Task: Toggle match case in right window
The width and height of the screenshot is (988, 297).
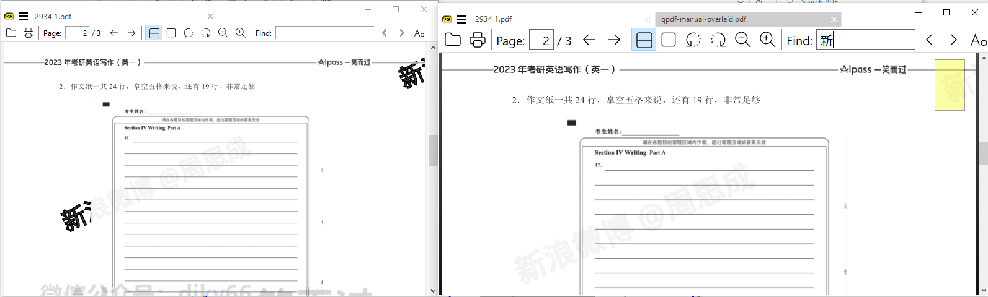Action: click(979, 40)
